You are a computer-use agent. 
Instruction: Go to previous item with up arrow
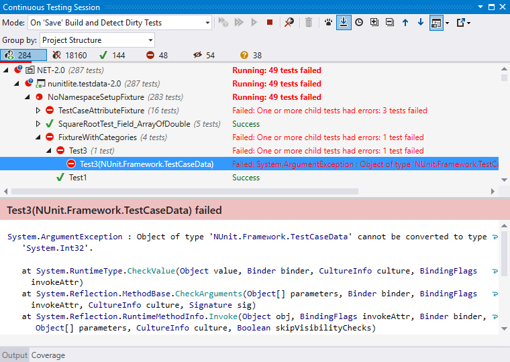click(405, 22)
